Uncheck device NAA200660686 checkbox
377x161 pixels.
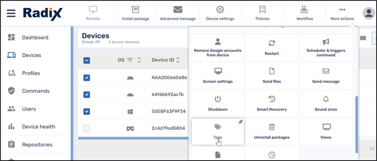coord(87,78)
